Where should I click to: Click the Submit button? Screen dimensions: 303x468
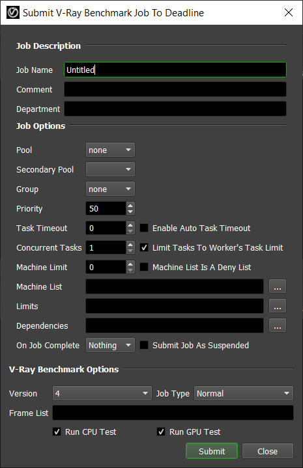(212, 451)
